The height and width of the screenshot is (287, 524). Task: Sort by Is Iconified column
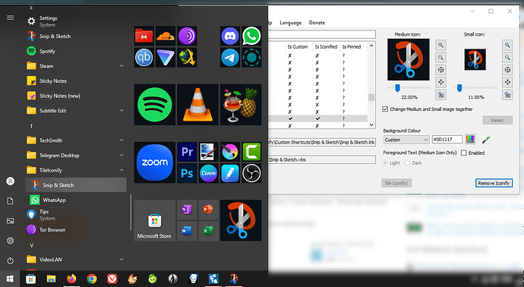[326, 47]
